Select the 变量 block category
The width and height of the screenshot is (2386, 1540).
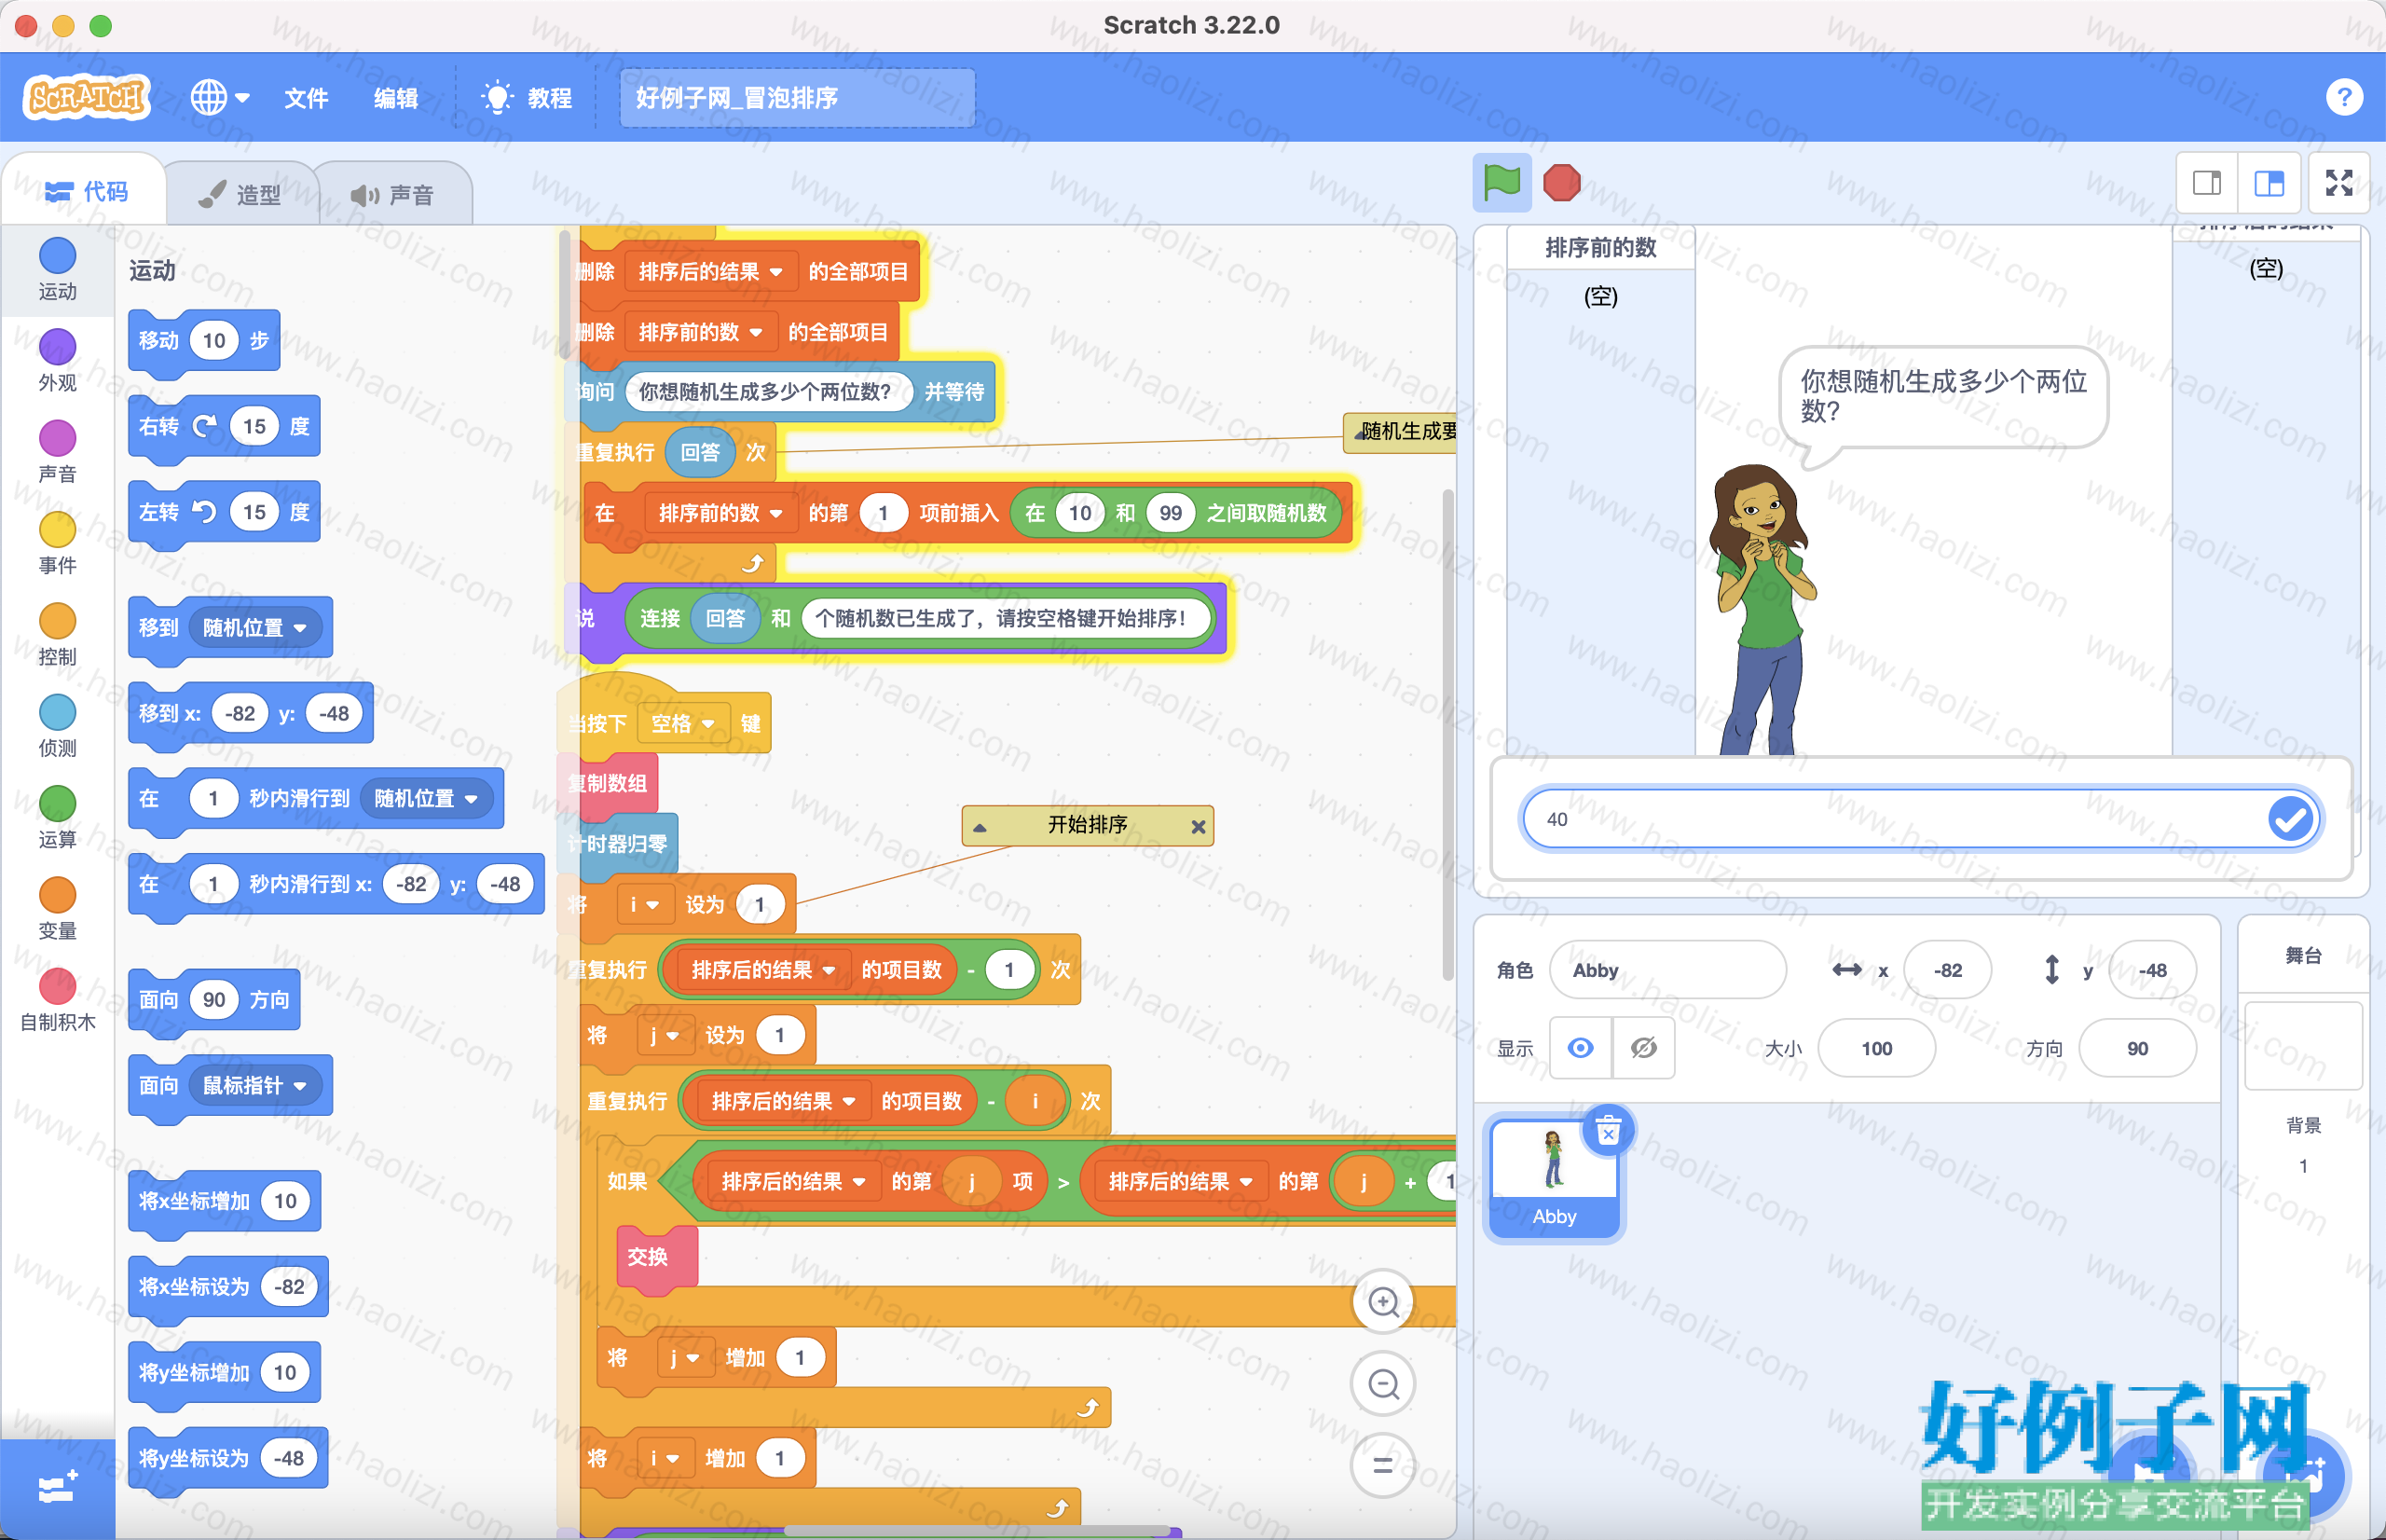click(57, 908)
